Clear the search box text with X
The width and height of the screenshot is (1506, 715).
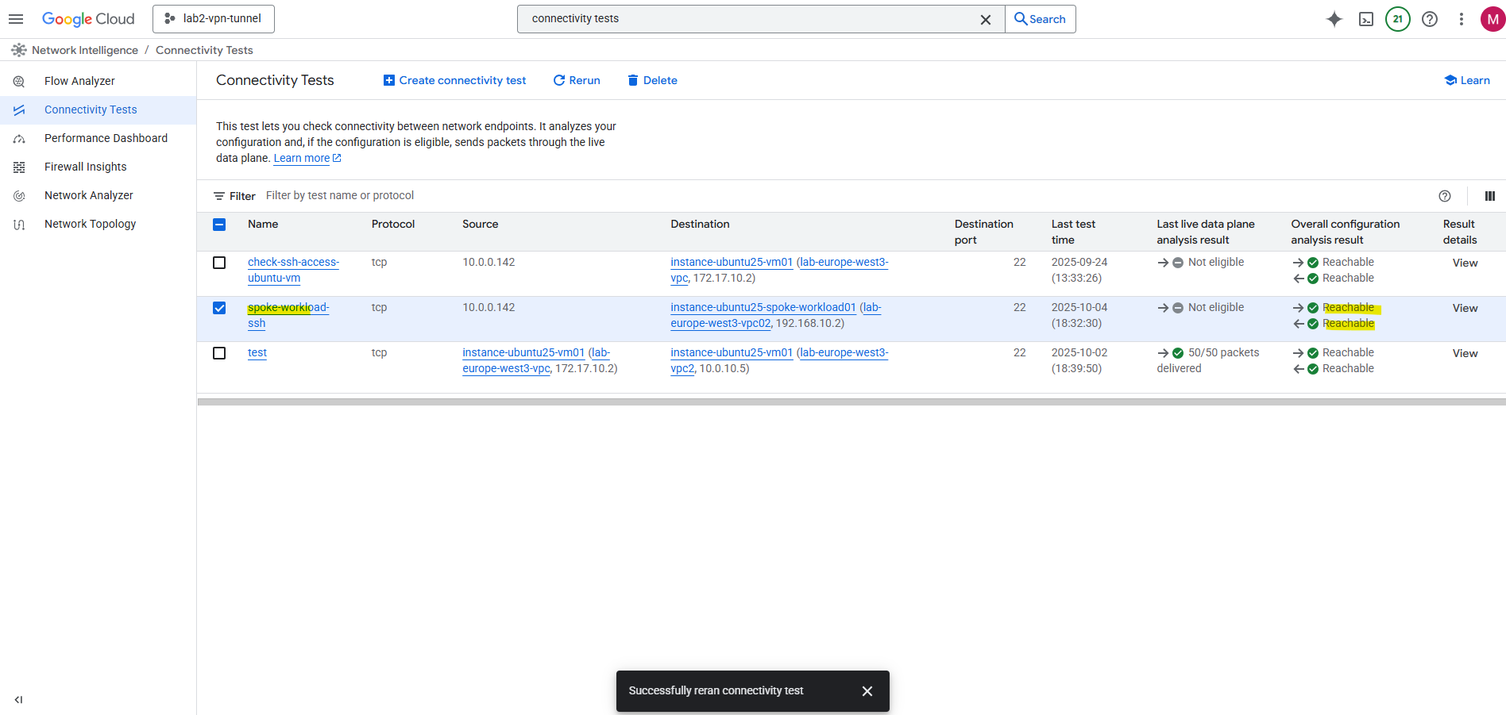[985, 19]
